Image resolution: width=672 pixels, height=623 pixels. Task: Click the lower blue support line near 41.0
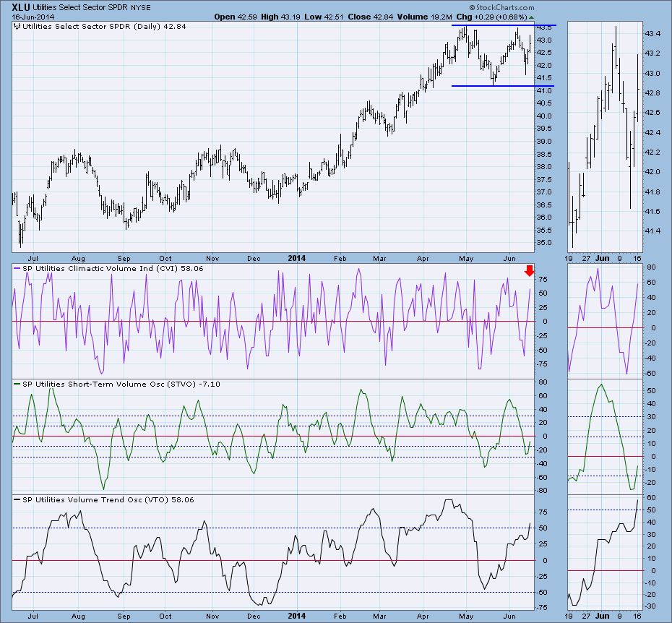click(503, 86)
